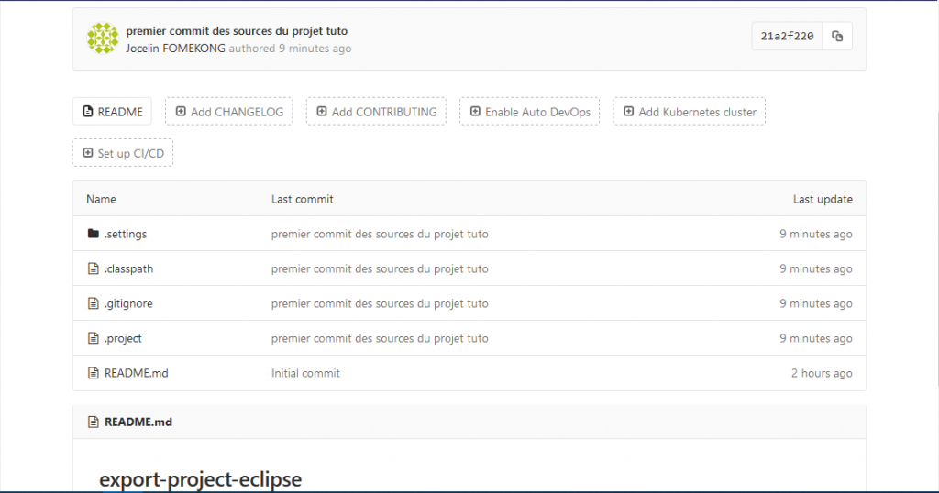Copy the commit SHA with the clipboard icon
This screenshot has width=939, height=493.
pyautogui.click(x=837, y=37)
